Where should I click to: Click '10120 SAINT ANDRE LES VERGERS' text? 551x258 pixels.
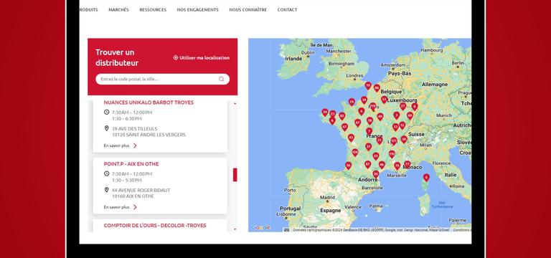[x=149, y=135]
